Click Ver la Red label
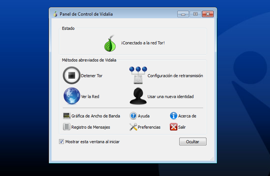 90,96
